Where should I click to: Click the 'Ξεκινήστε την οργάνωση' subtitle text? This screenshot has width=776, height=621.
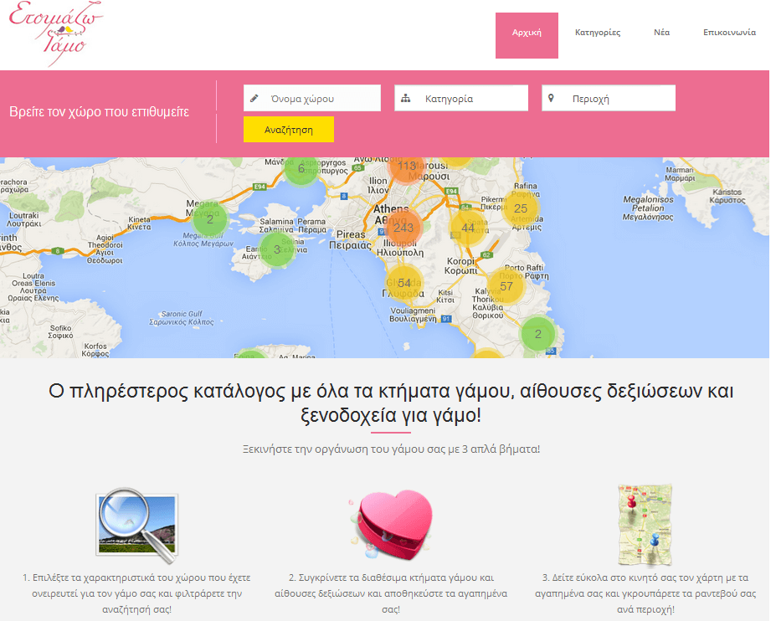click(x=391, y=449)
